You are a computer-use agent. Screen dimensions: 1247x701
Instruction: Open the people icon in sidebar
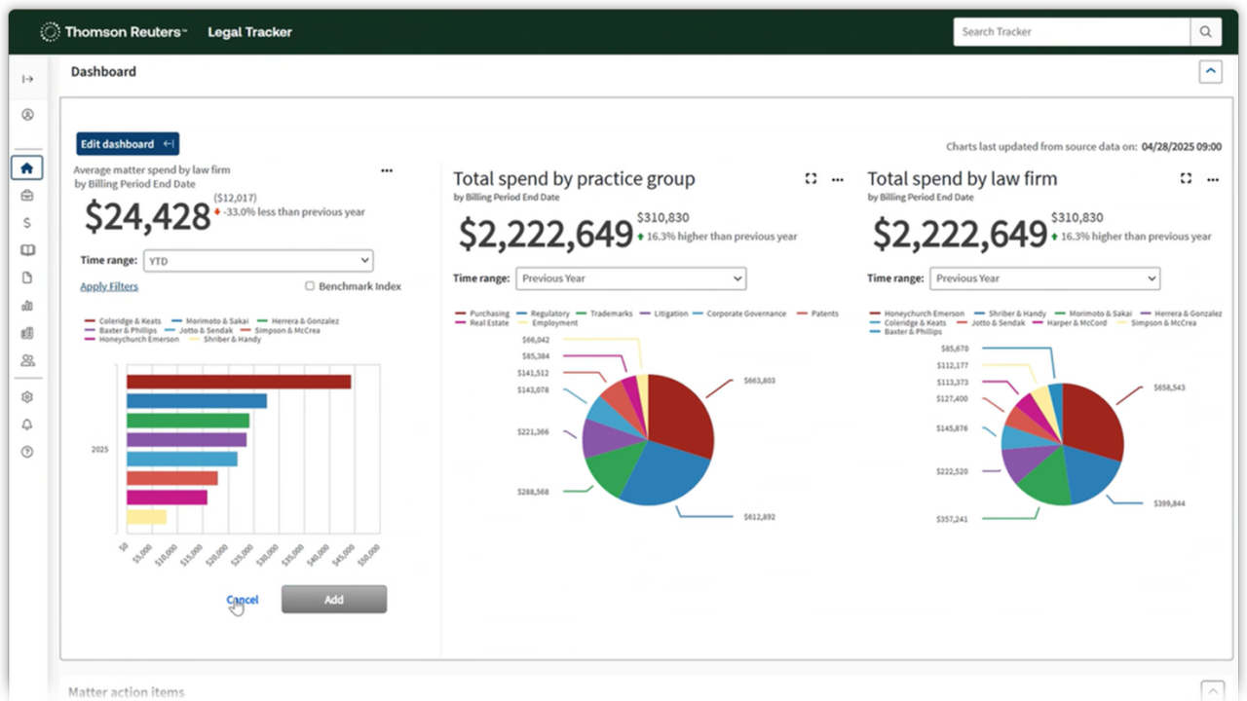coord(27,360)
